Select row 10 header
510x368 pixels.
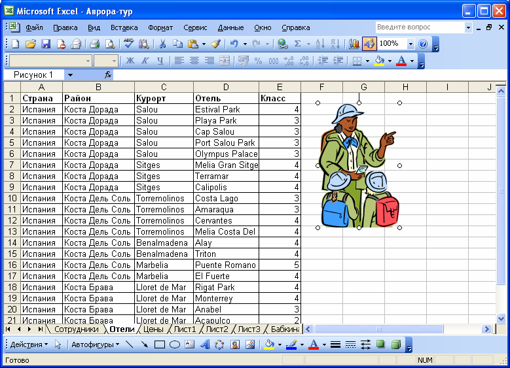tap(12, 198)
